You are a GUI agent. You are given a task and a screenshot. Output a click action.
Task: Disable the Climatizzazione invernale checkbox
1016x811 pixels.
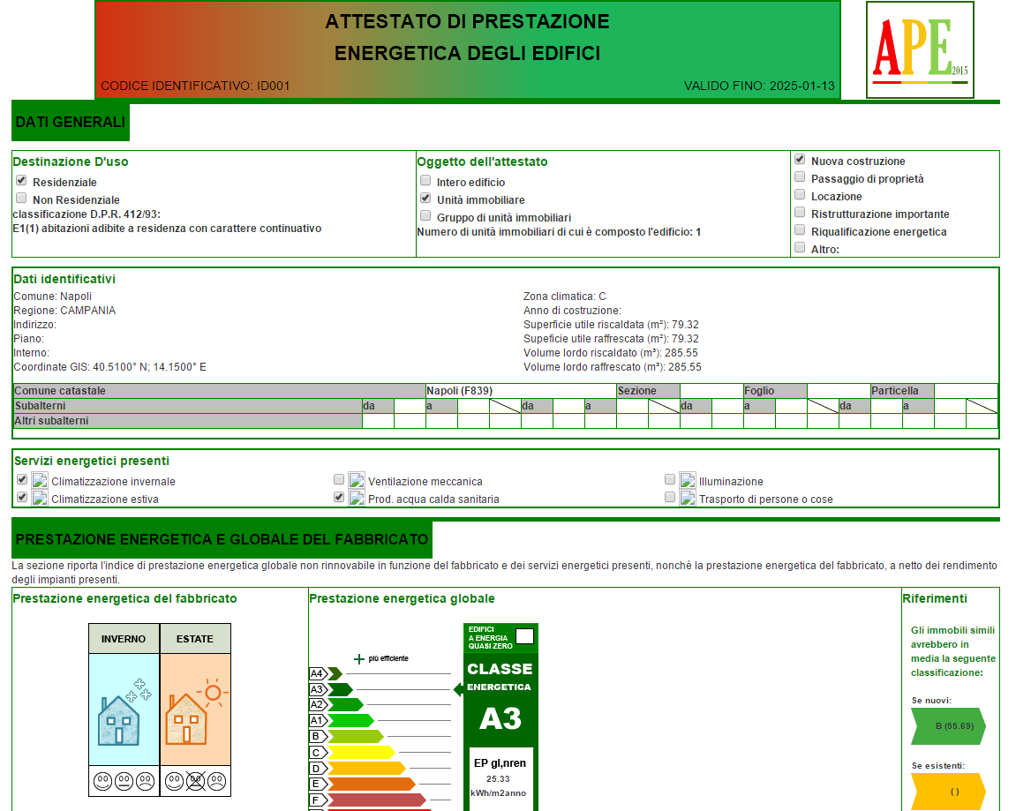point(22,479)
